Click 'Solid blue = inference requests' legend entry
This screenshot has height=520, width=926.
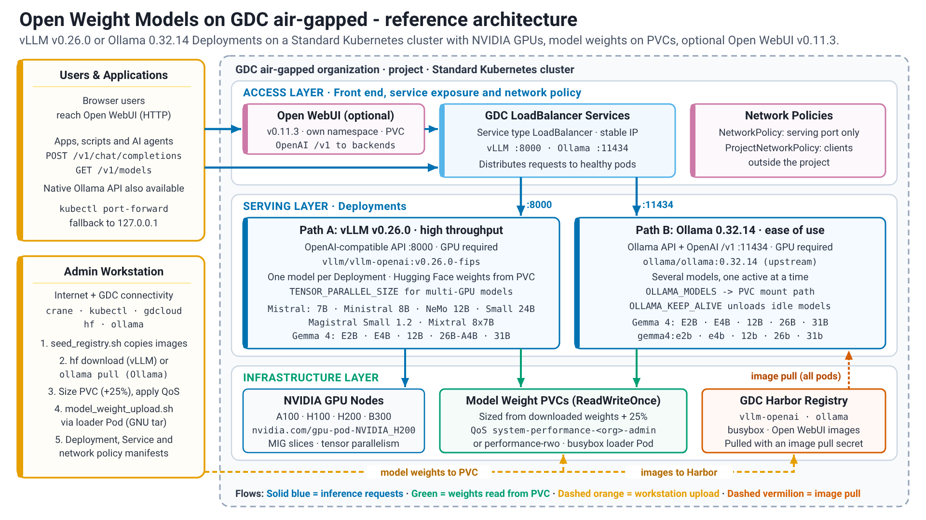pos(335,494)
